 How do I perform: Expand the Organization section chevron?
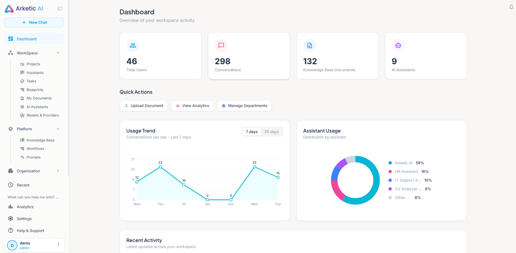coord(58,171)
